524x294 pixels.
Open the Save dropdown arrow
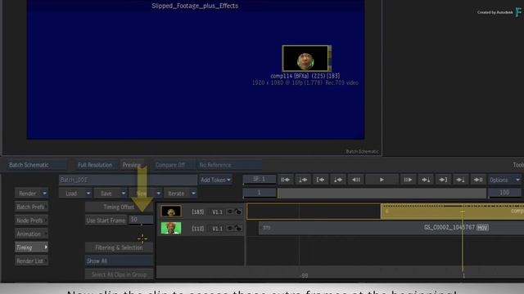124,194
